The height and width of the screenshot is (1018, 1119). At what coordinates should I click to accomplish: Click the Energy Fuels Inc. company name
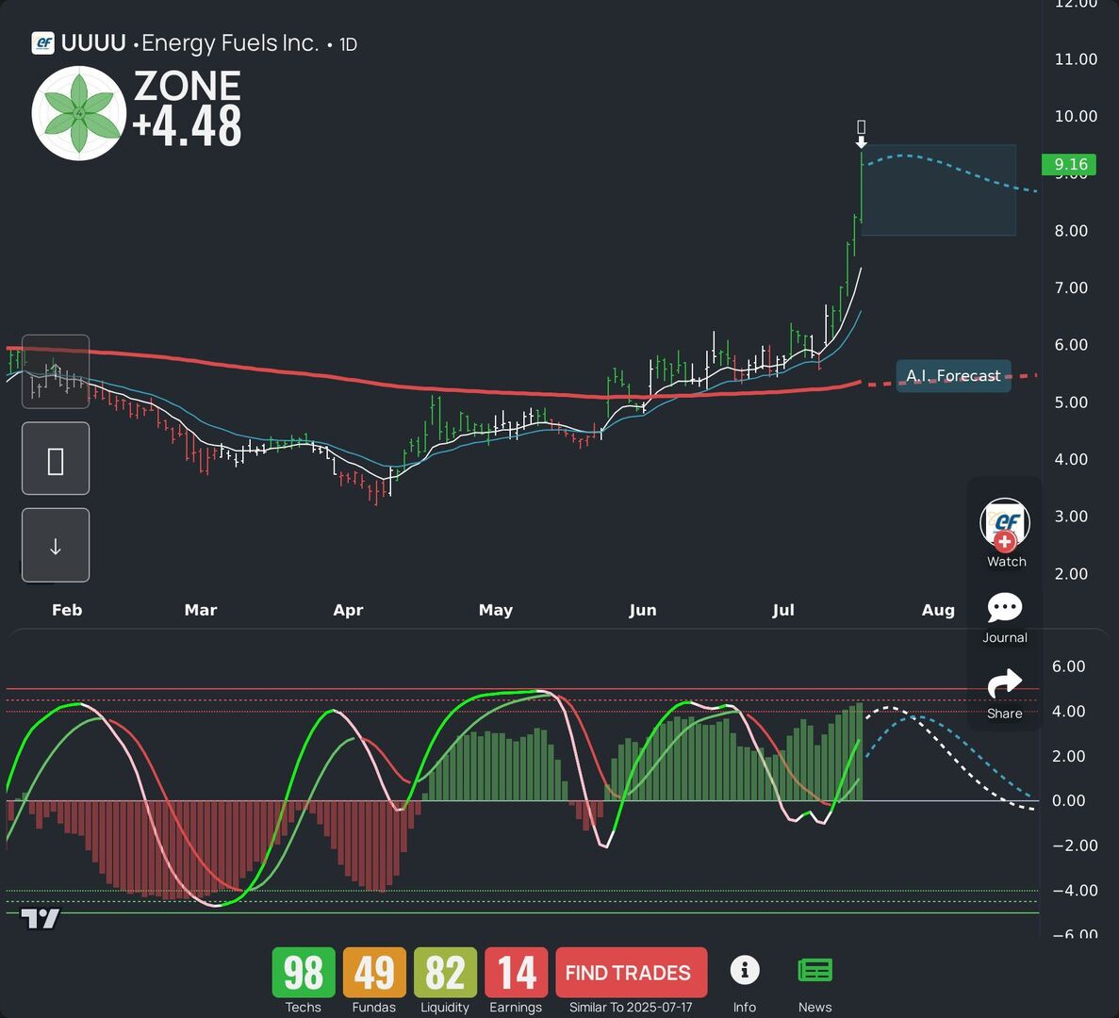pos(231,42)
